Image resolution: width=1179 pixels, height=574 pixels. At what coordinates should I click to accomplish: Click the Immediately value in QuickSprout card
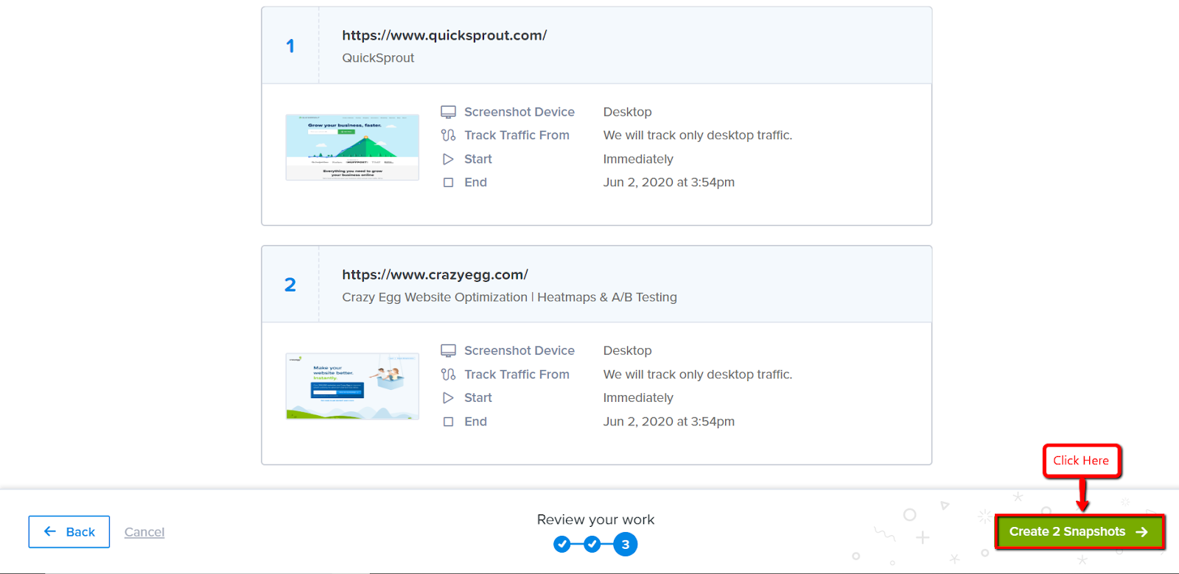638,159
